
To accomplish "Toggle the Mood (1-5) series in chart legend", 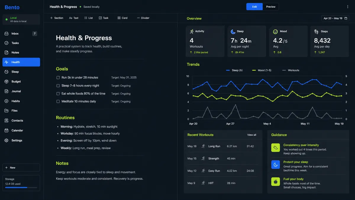I will point(261,70).
